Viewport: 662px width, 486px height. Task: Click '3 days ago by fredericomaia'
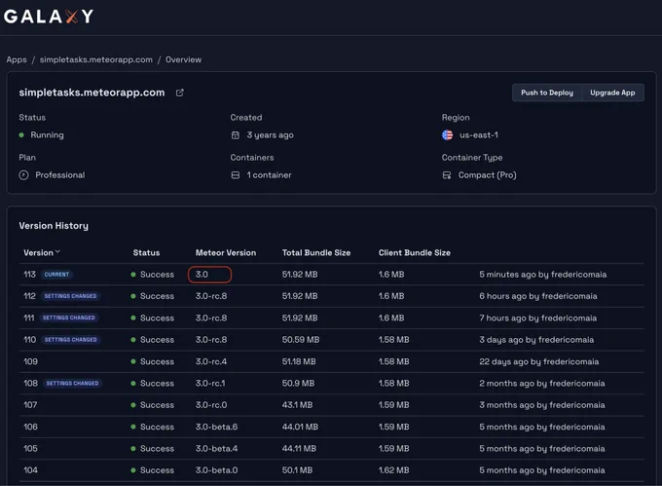point(536,340)
